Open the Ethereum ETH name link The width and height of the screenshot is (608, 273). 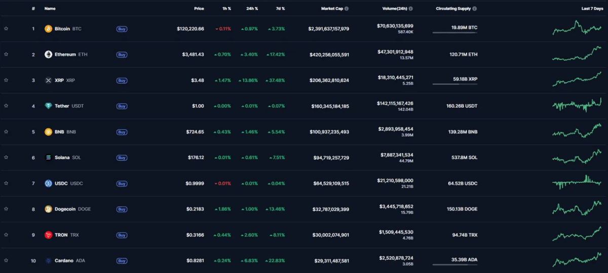pos(71,55)
